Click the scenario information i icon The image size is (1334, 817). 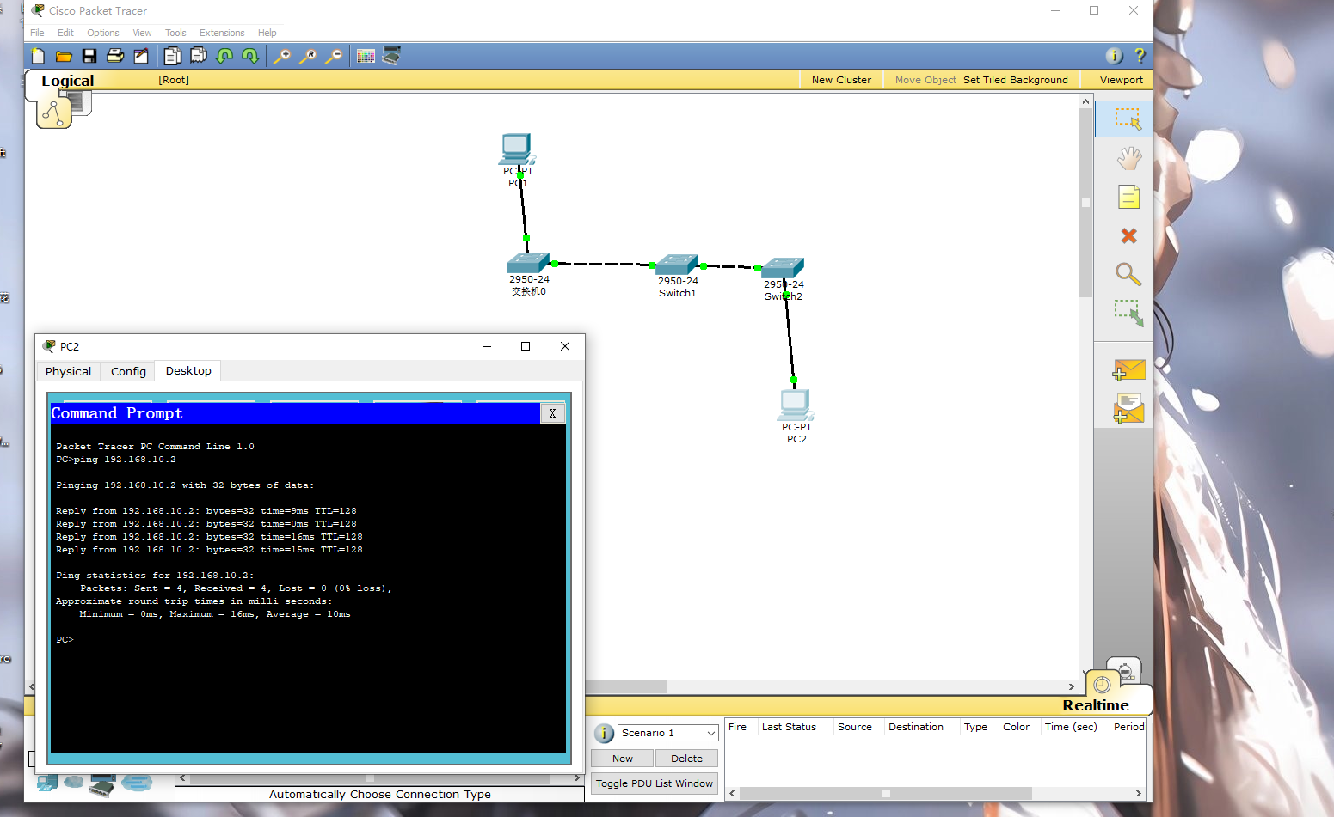click(604, 733)
